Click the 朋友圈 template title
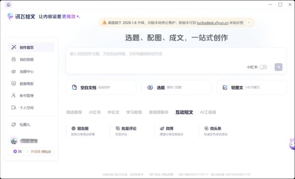Image resolution: width=295 pixels, height=179 pixels. pyautogui.click(x=83, y=128)
